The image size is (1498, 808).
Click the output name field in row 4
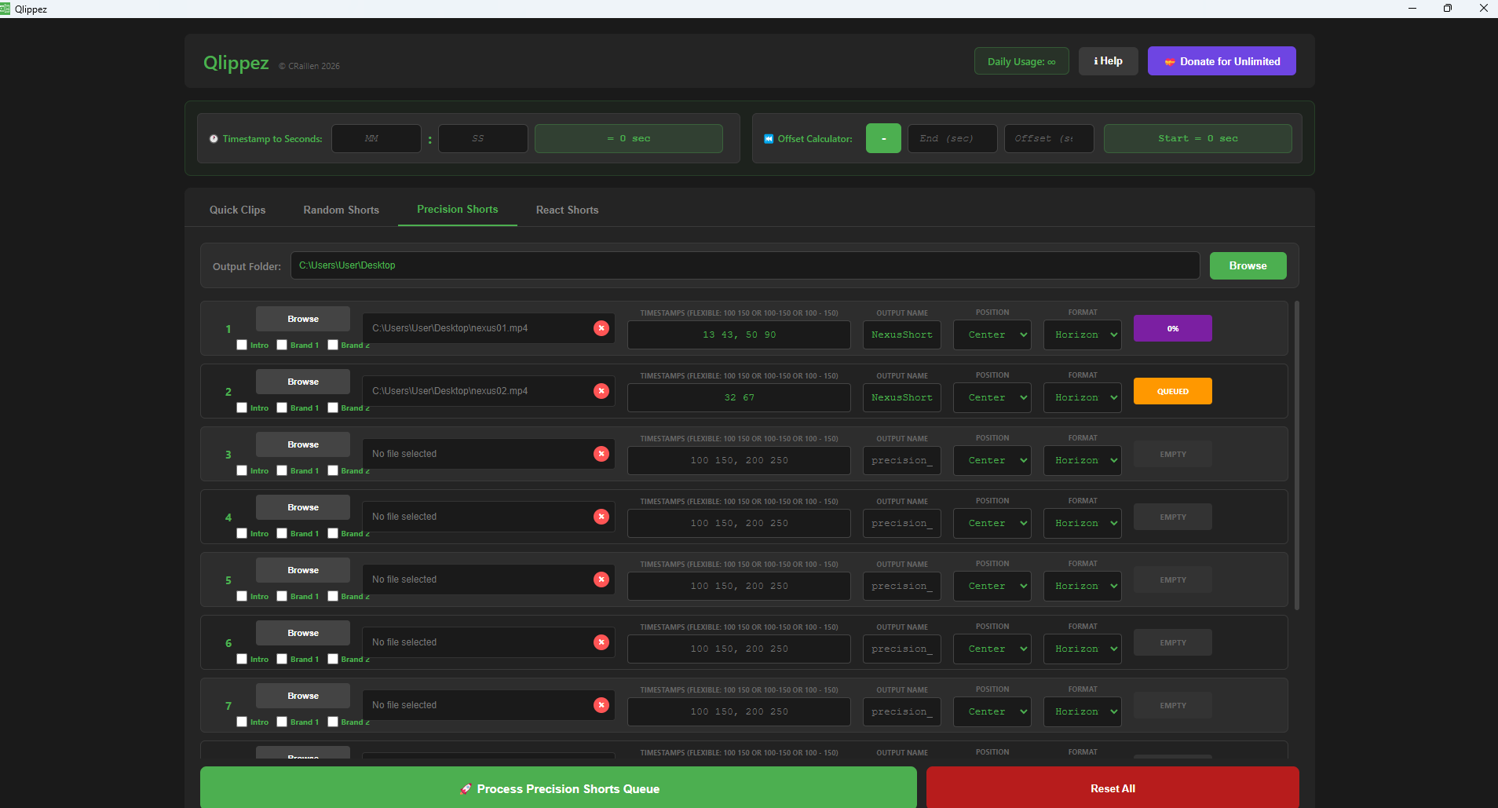pyautogui.click(x=902, y=523)
